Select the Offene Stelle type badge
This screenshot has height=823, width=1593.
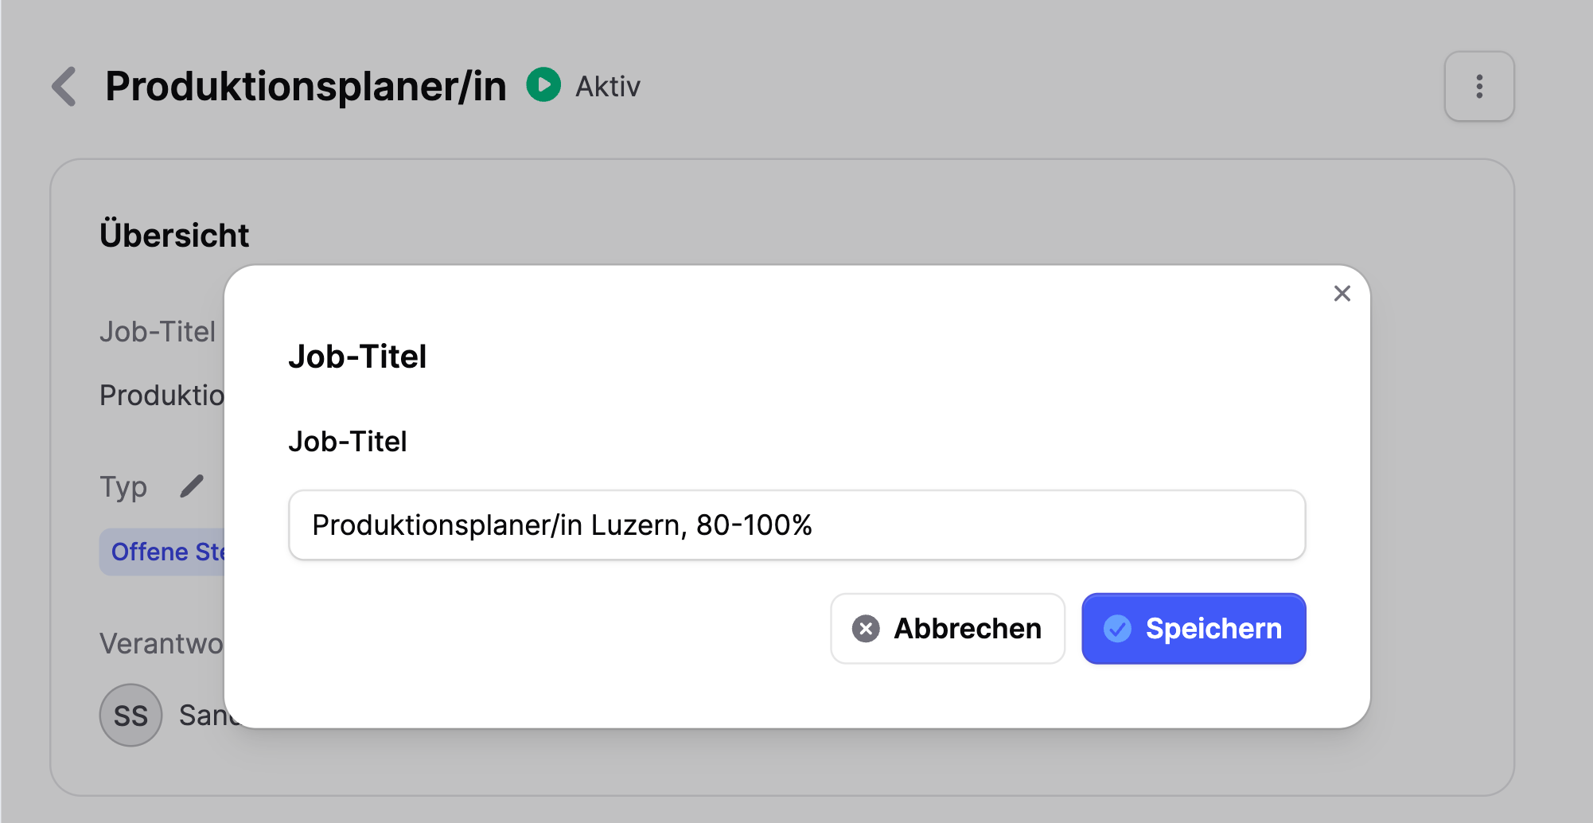point(167,551)
